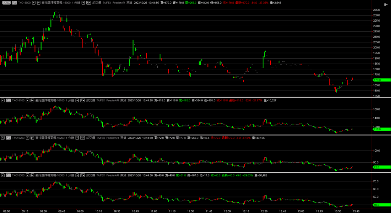
Task: Open the R dropdown in the TXC16100 header
Action: [x=82, y=100]
